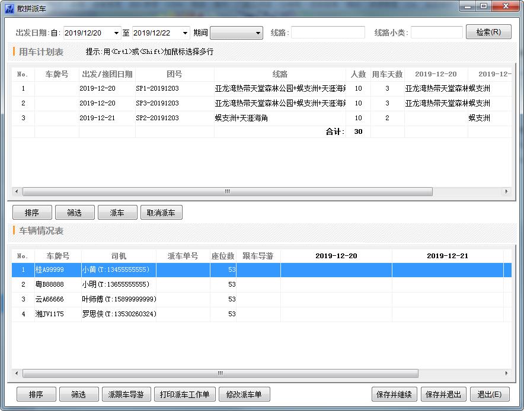
Task: Click the 取消派车 button
Action: pyautogui.click(x=161, y=213)
